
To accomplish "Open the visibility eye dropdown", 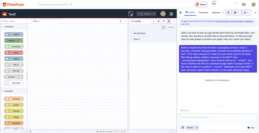I will point(246,13).
